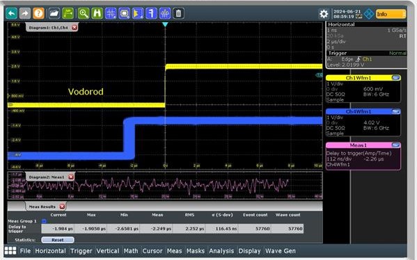The image size is (417, 260).
Task: Minimize the Ch4Wfm1 signal panel
Action: tap(395, 111)
